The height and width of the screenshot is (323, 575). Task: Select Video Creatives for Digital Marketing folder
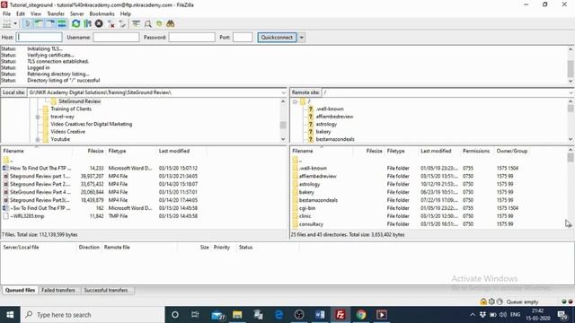click(92, 124)
